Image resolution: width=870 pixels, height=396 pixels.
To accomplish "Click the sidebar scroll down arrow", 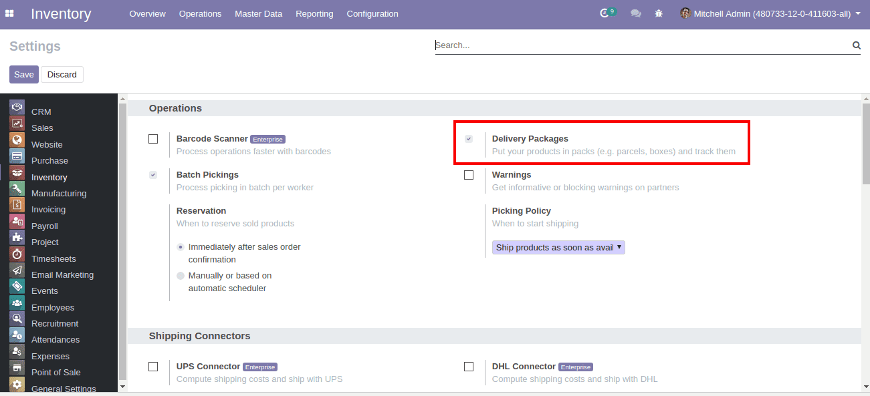I will (122, 386).
